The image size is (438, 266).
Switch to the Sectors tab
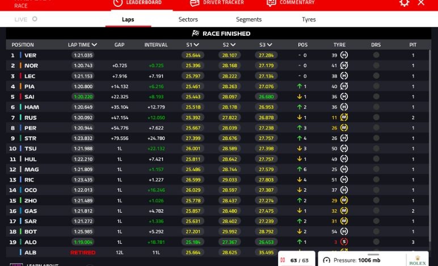[188, 19]
